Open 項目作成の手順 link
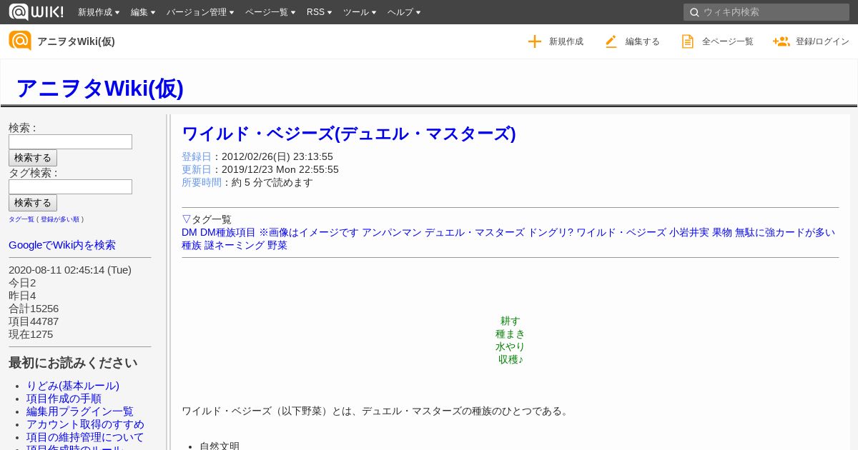This screenshot has width=858, height=450. point(64,399)
